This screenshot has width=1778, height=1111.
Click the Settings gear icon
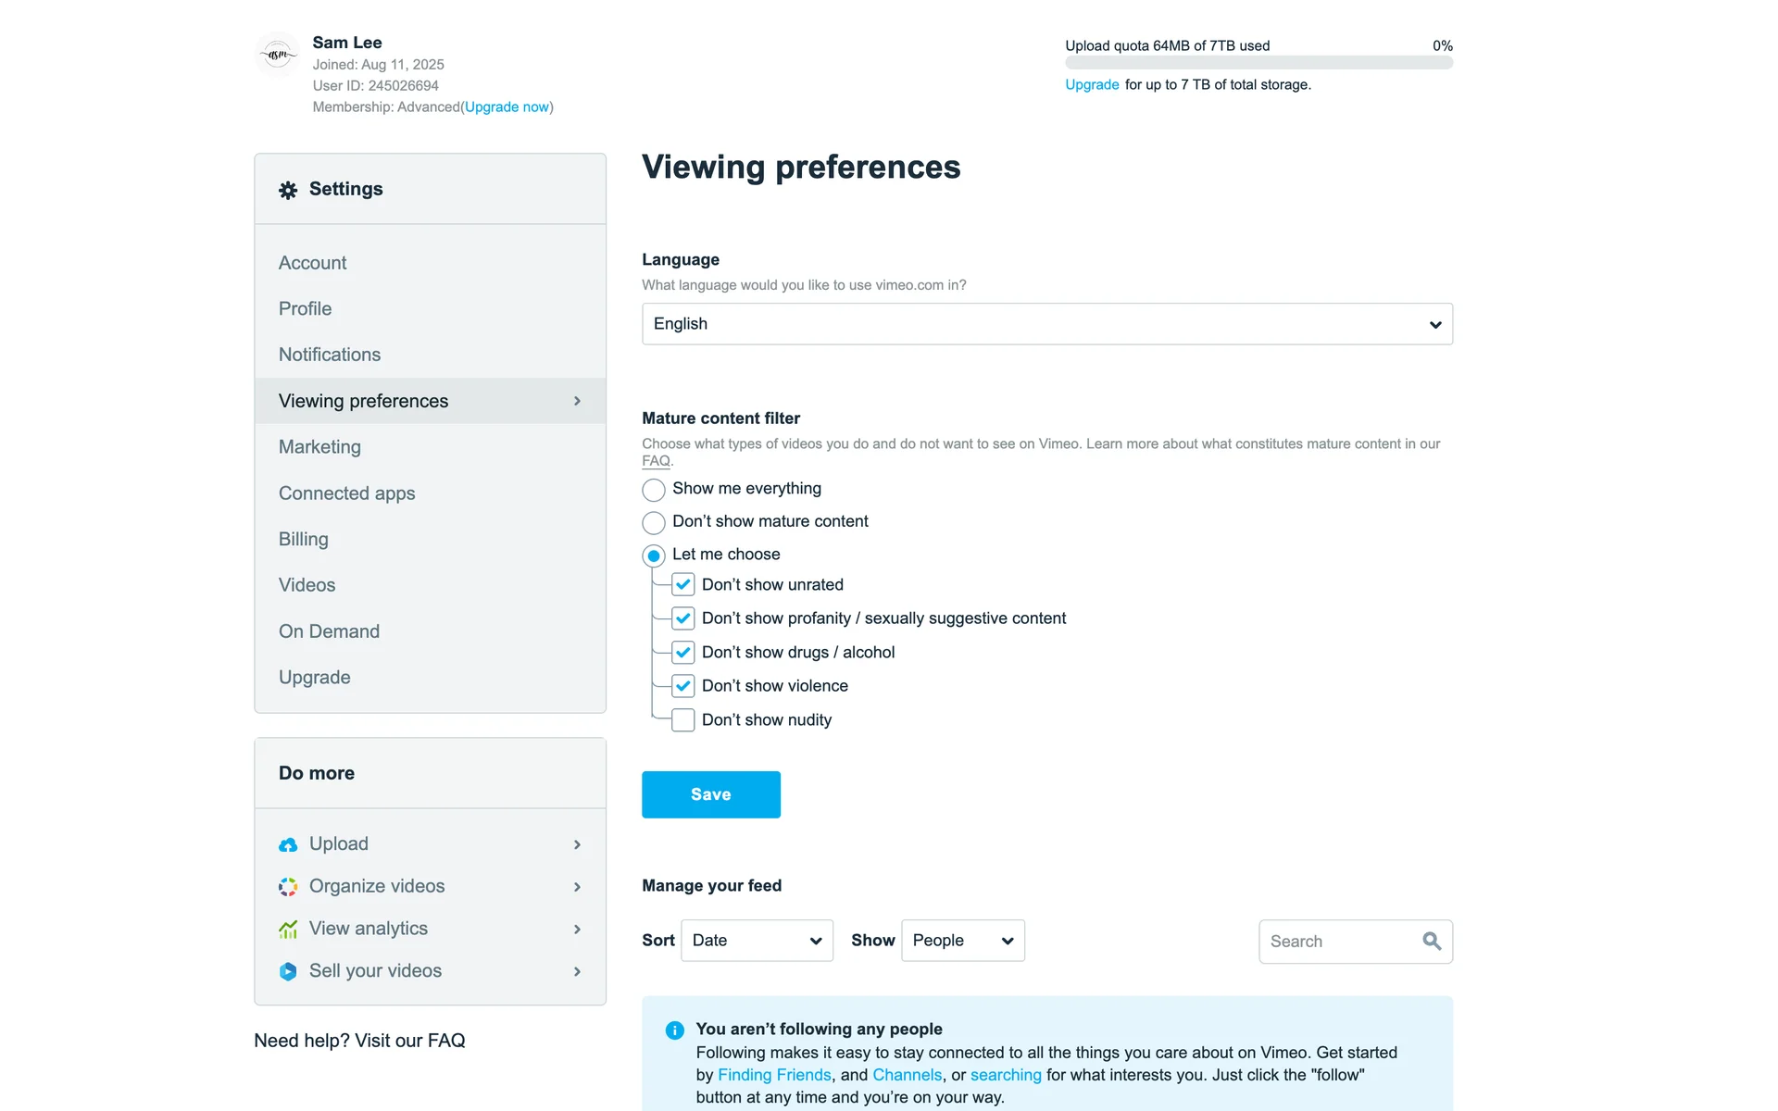point(288,190)
